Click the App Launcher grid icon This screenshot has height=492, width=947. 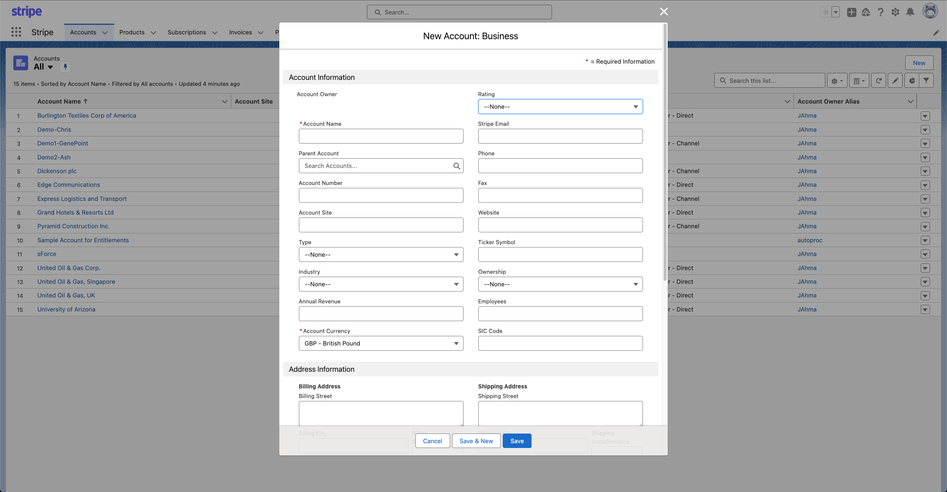pyautogui.click(x=16, y=32)
